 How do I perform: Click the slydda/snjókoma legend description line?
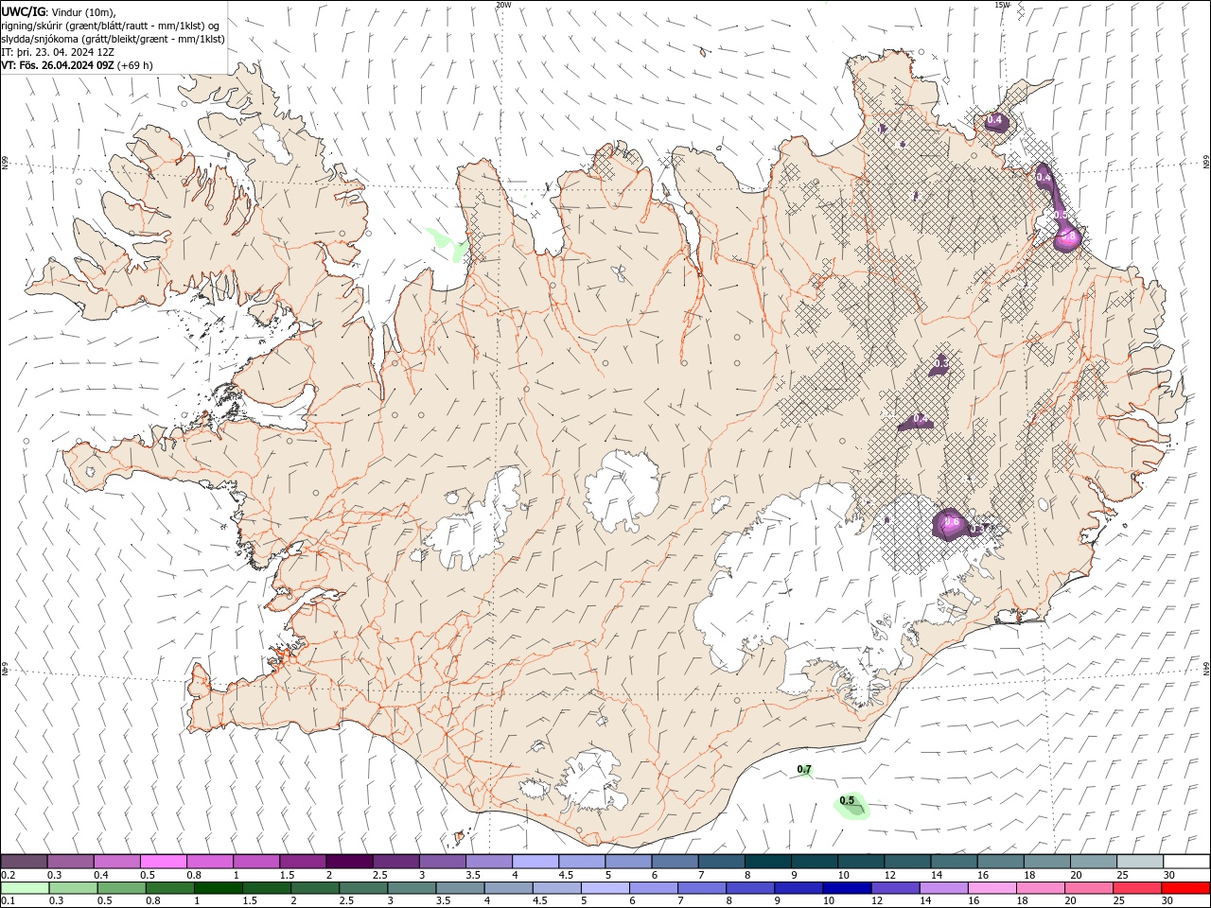(113, 39)
